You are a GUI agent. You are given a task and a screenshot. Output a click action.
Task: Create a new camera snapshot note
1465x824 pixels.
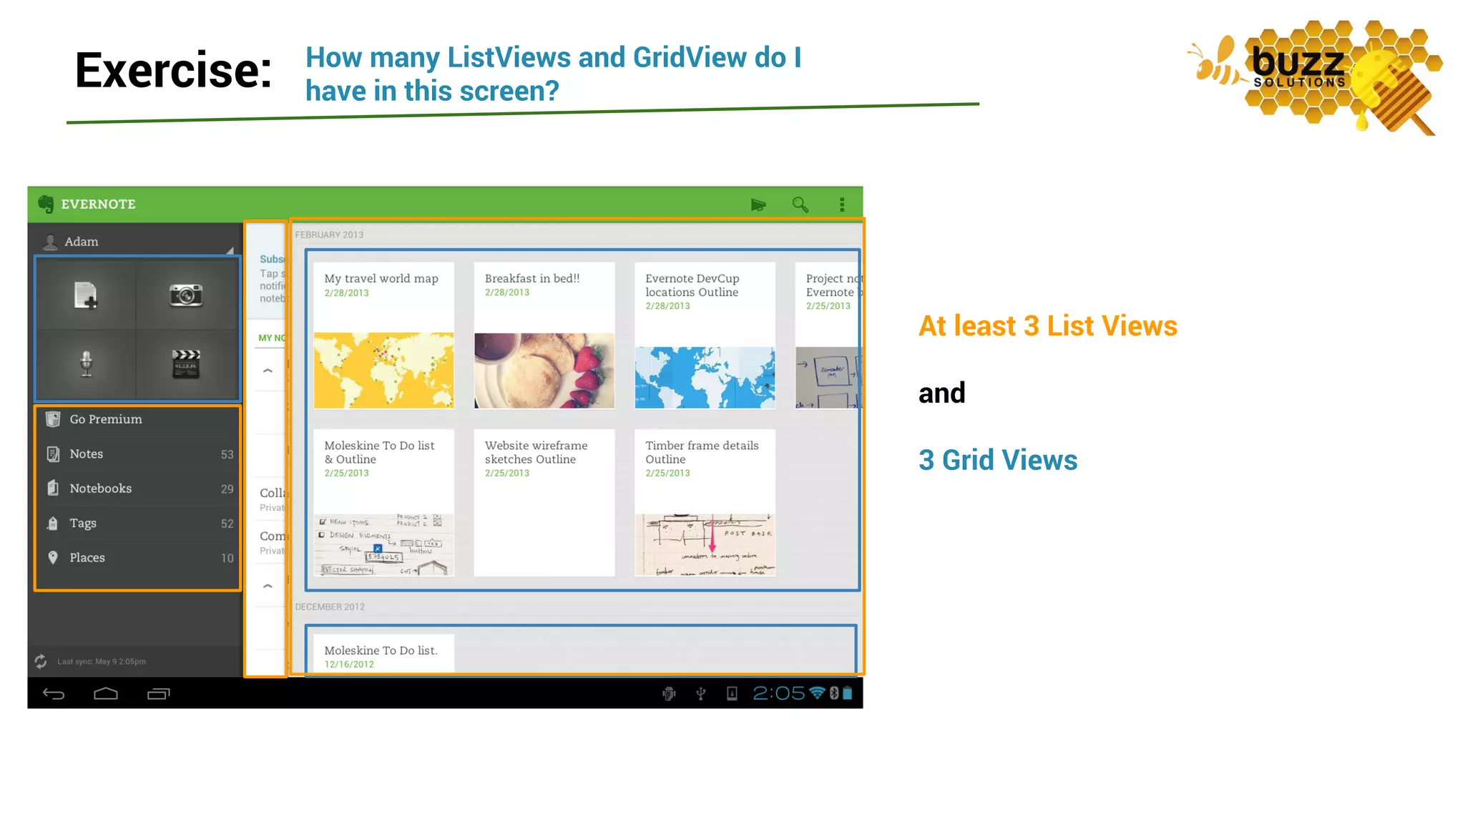(x=186, y=295)
